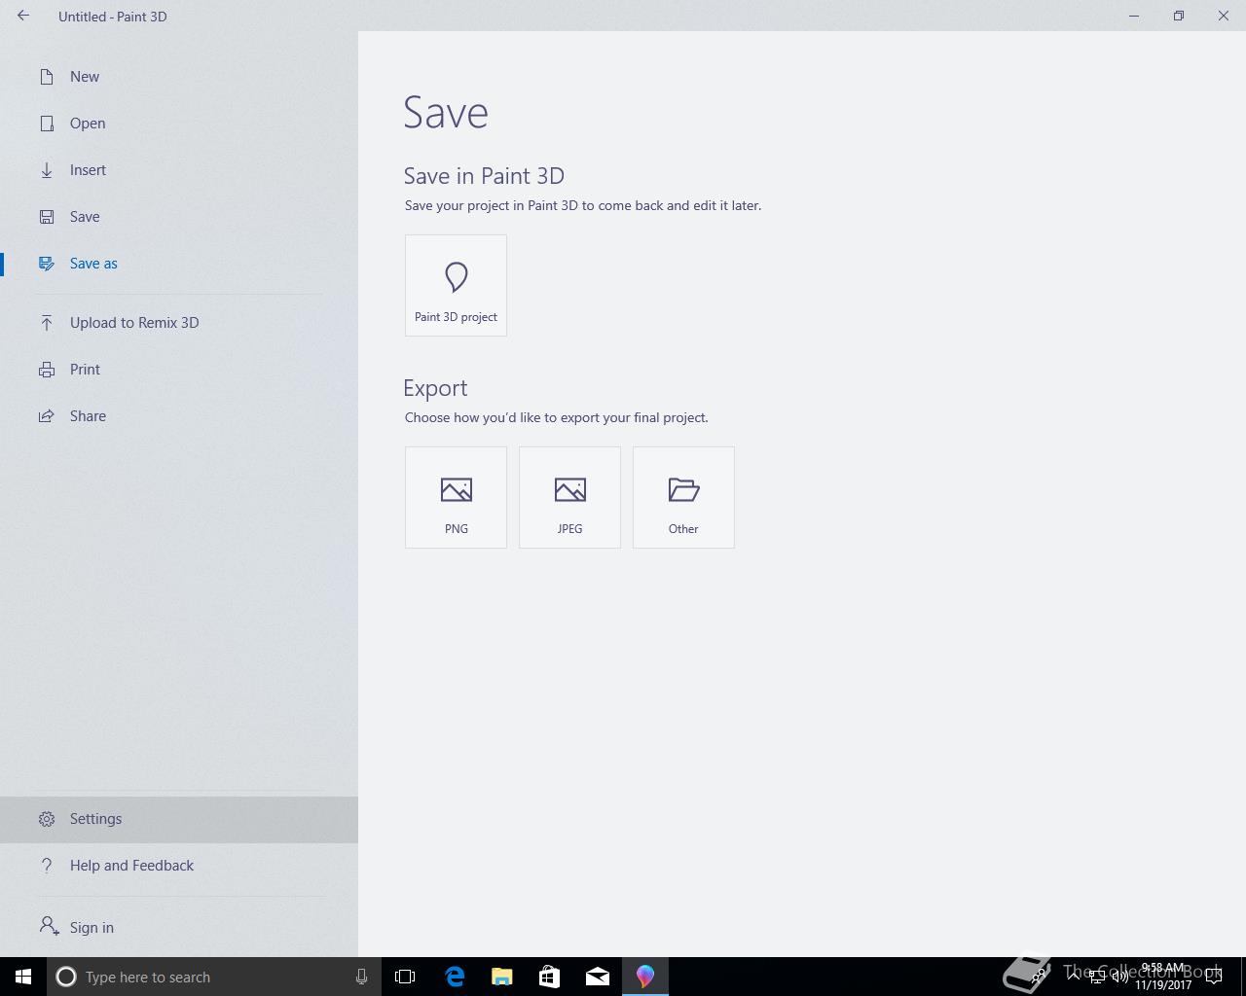Click Sign in at the sidebar bottom
This screenshot has height=996, width=1246.
[179, 928]
